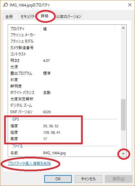Select the ホワイト バランス value 自動
The height and width of the screenshot is (186, 135).
[x=47, y=93]
